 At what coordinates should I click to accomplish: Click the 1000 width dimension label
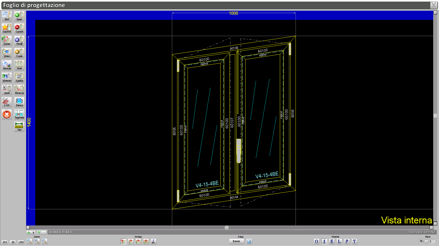[234, 13]
